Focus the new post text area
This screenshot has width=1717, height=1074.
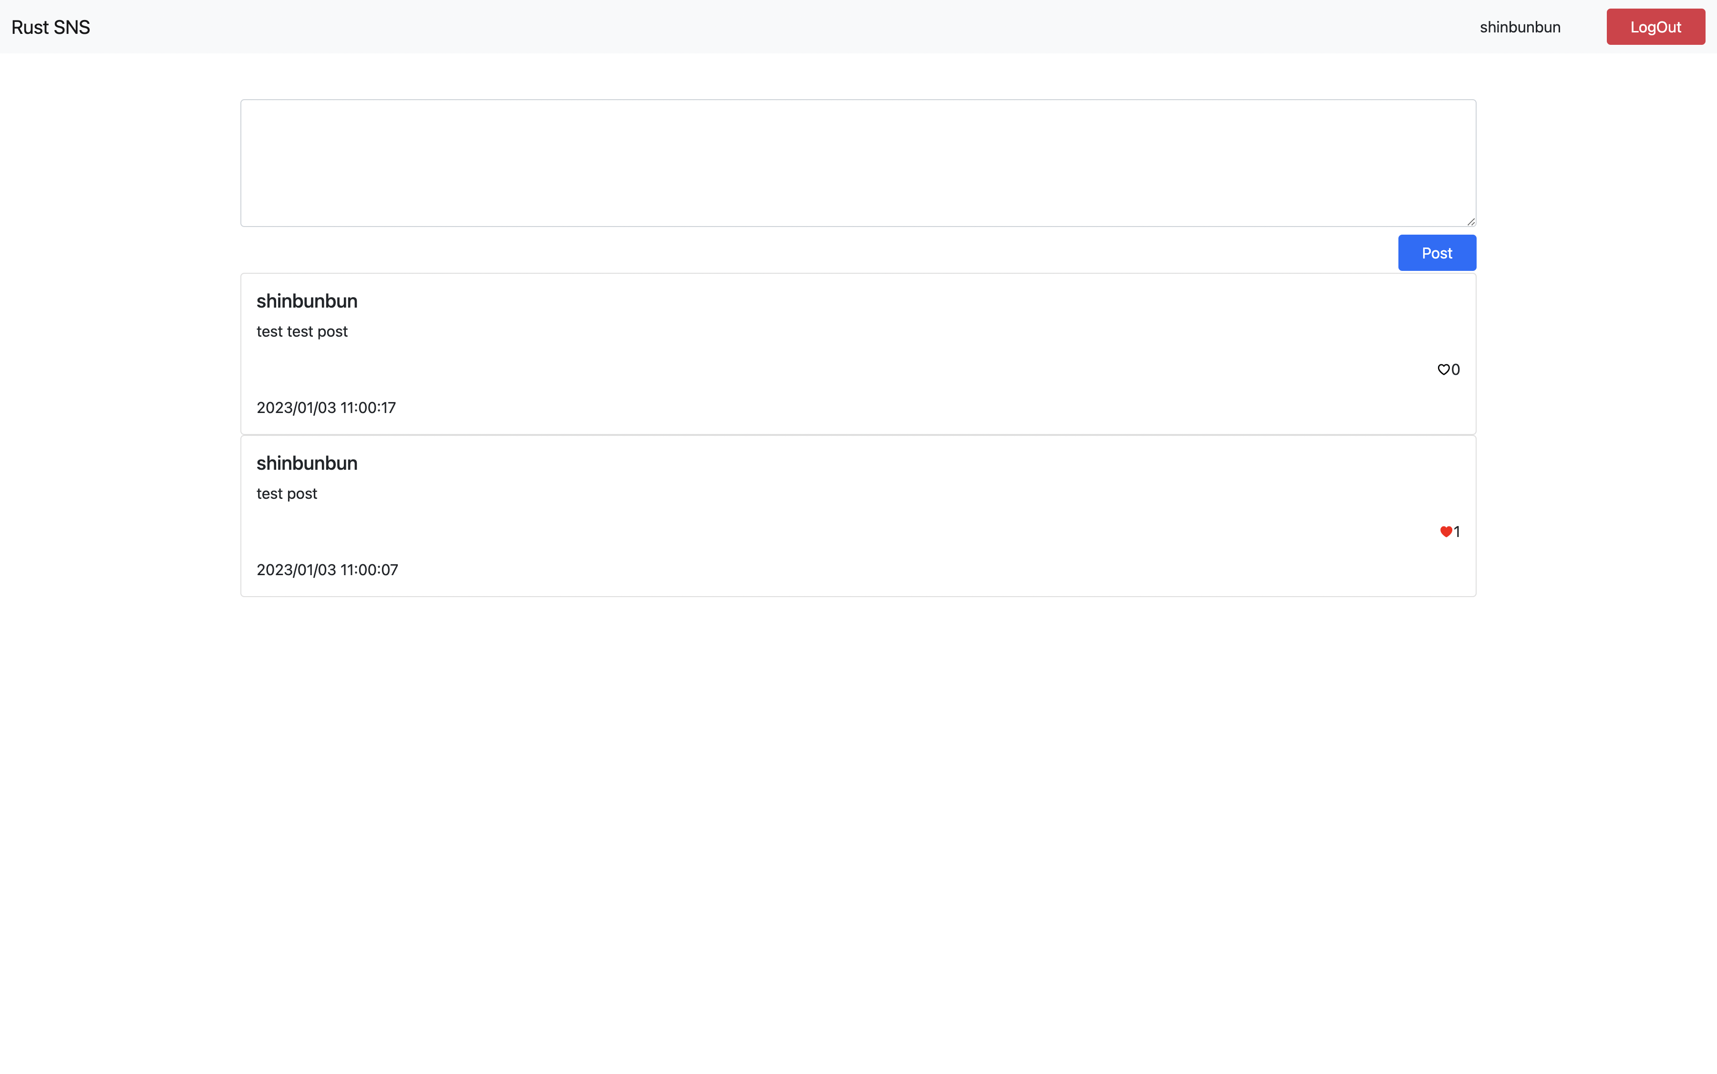click(x=858, y=163)
